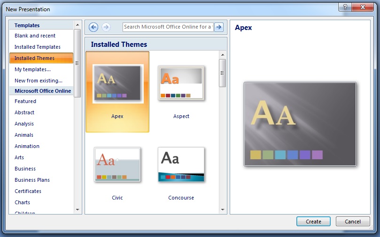
Task: Click the category list scroll down arrow
Action: pyautogui.click(x=78, y=210)
